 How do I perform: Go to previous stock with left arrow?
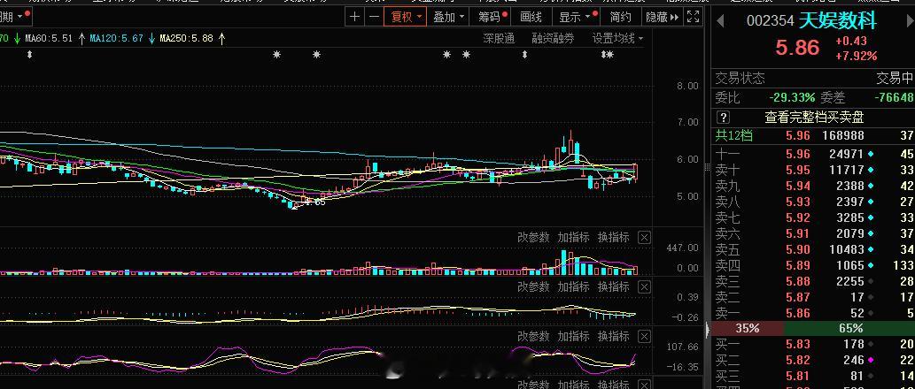(720, 21)
